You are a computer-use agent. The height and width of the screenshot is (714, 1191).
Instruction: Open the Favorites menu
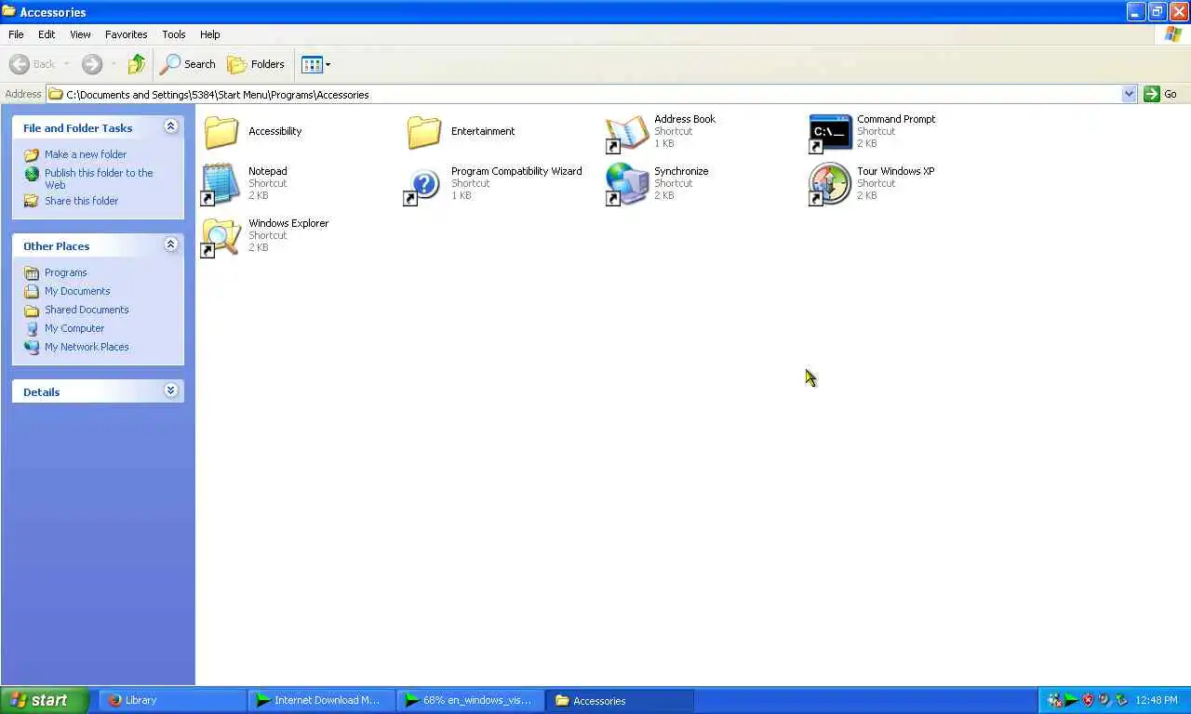point(126,34)
